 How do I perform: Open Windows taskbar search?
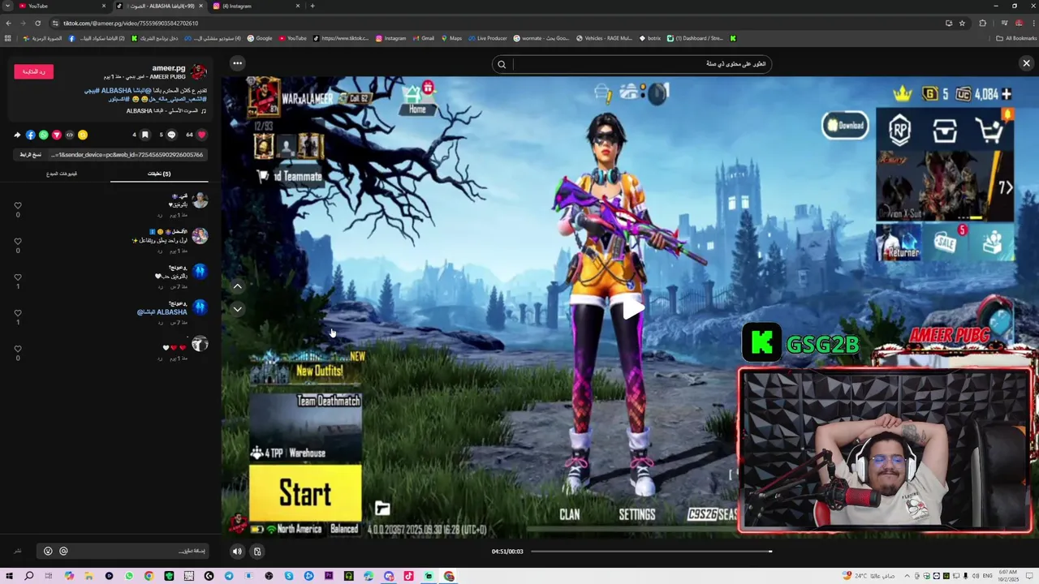point(29,576)
